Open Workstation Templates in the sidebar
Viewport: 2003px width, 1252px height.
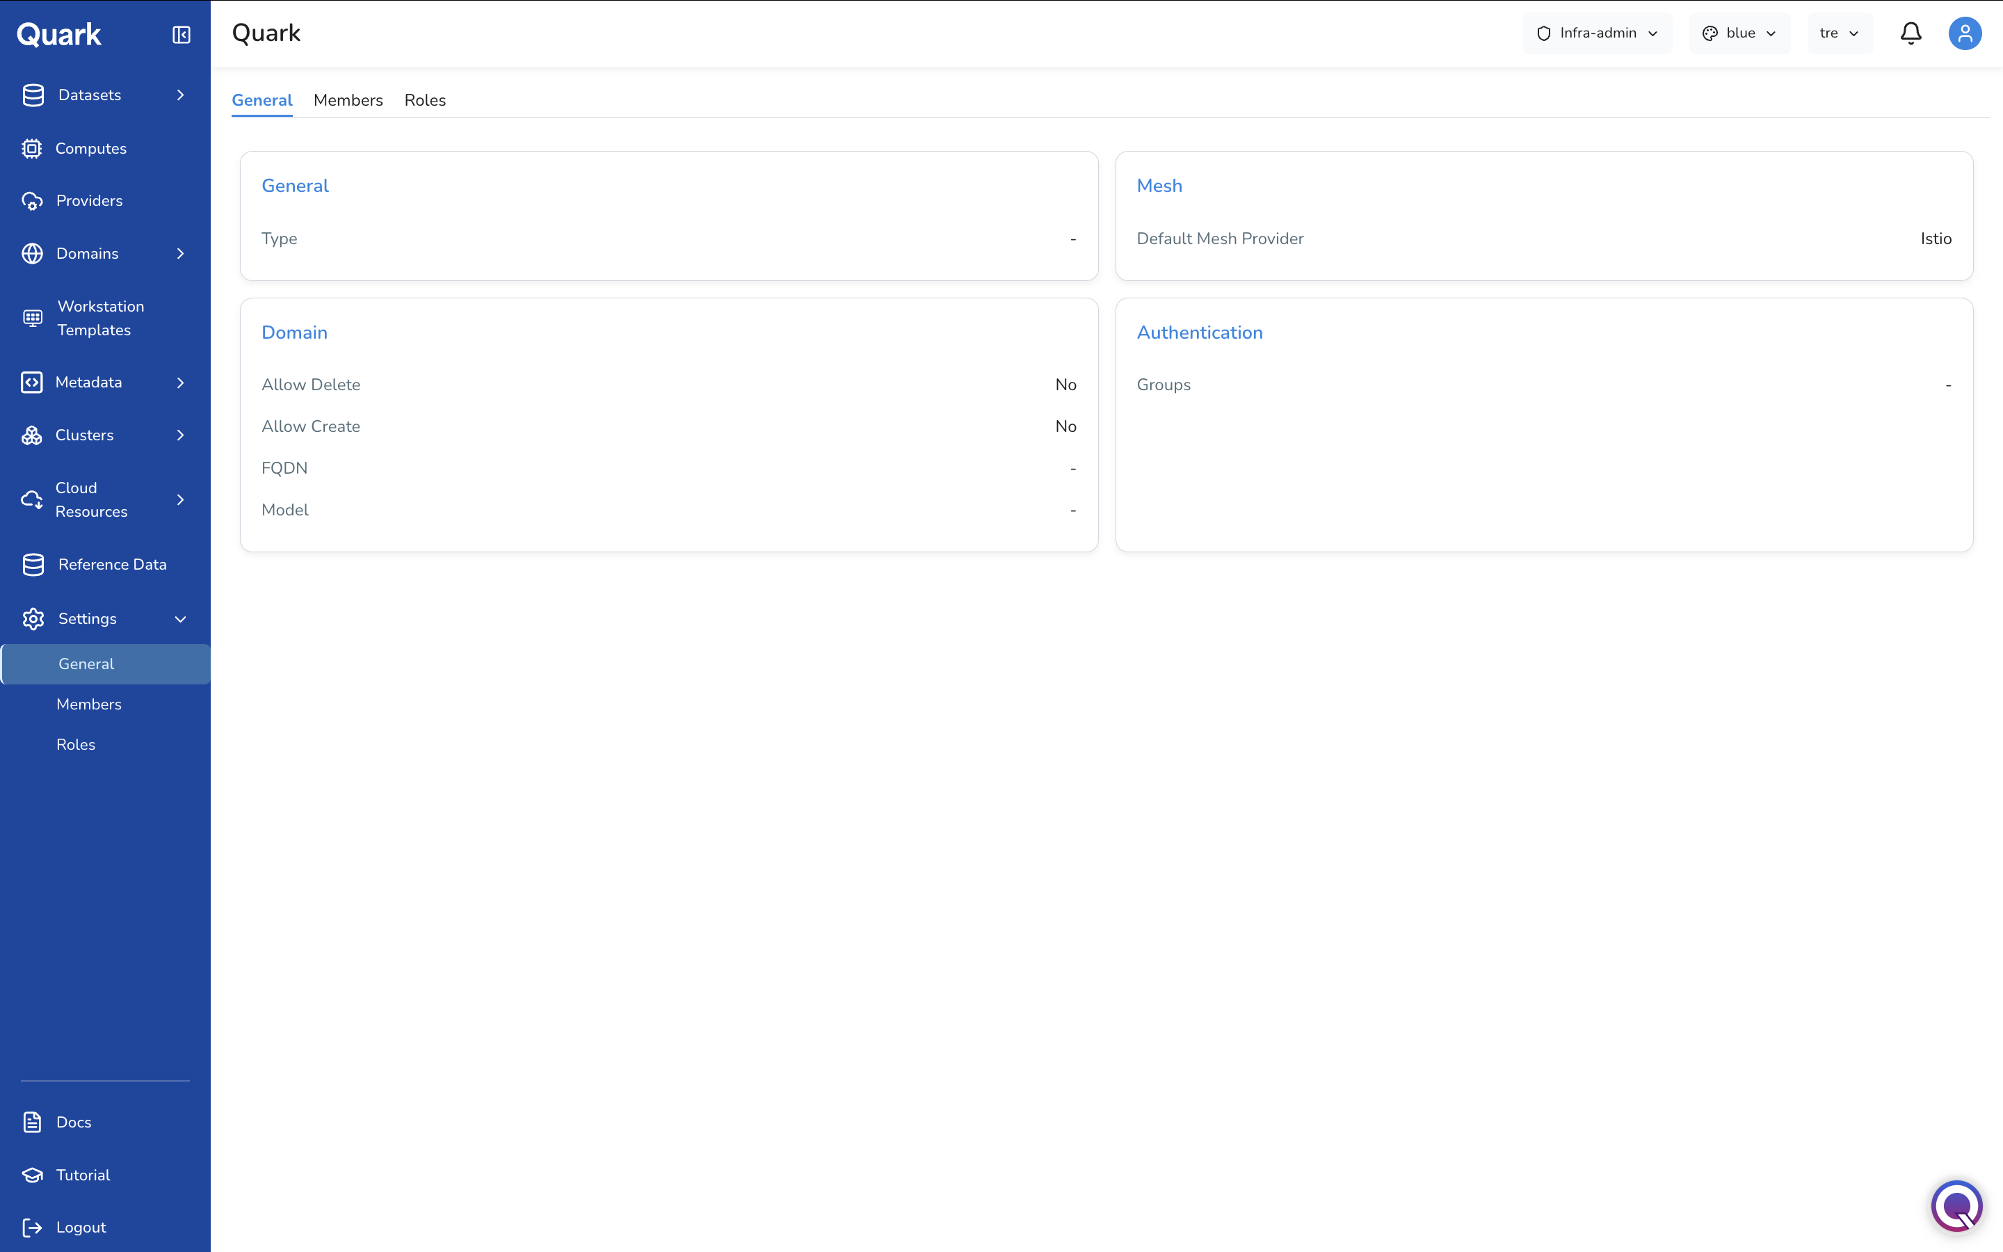(x=100, y=318)
